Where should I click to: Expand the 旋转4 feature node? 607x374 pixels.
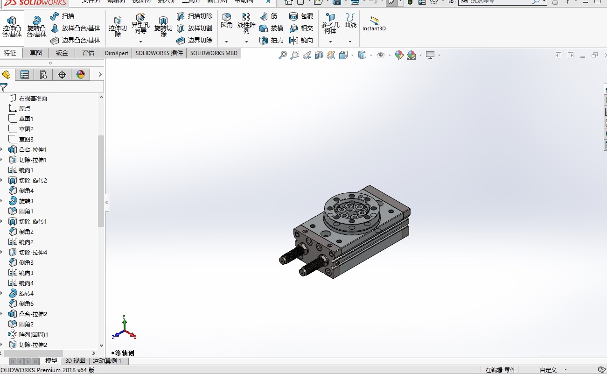tap(2, 293)
